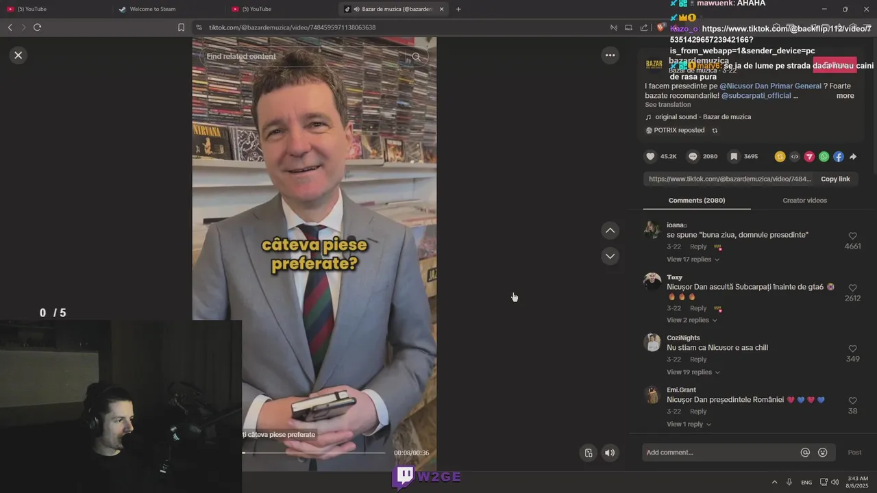
Task: Reply to Texy's comment
Action: tap(698, 308)
